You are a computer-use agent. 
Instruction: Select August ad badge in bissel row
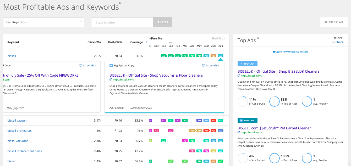pyautogui.click(x=221, y=161)
